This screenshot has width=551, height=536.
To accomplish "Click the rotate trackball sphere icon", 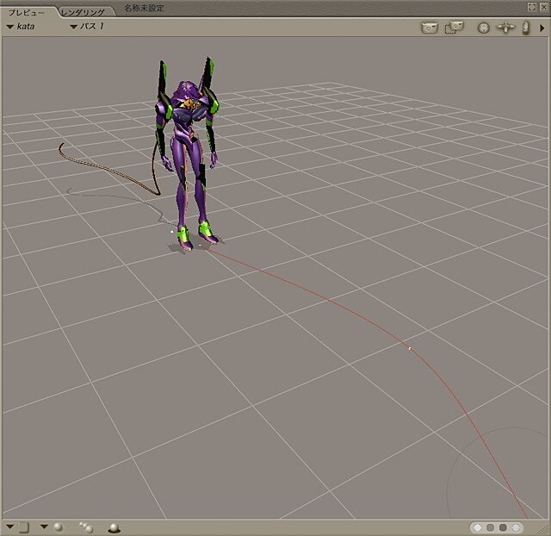I will pos(484,28).
